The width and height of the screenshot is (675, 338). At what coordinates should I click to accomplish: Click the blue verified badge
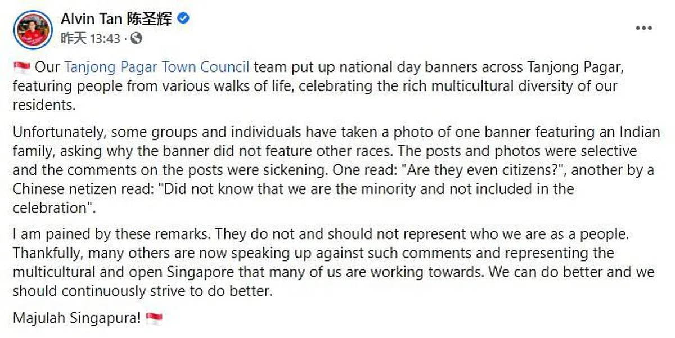pyautogui.click(x=183, y=19)
